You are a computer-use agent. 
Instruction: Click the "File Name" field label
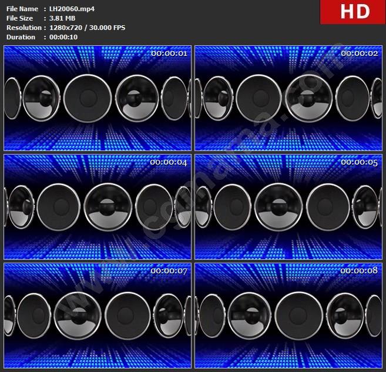[x=22, y=9]
